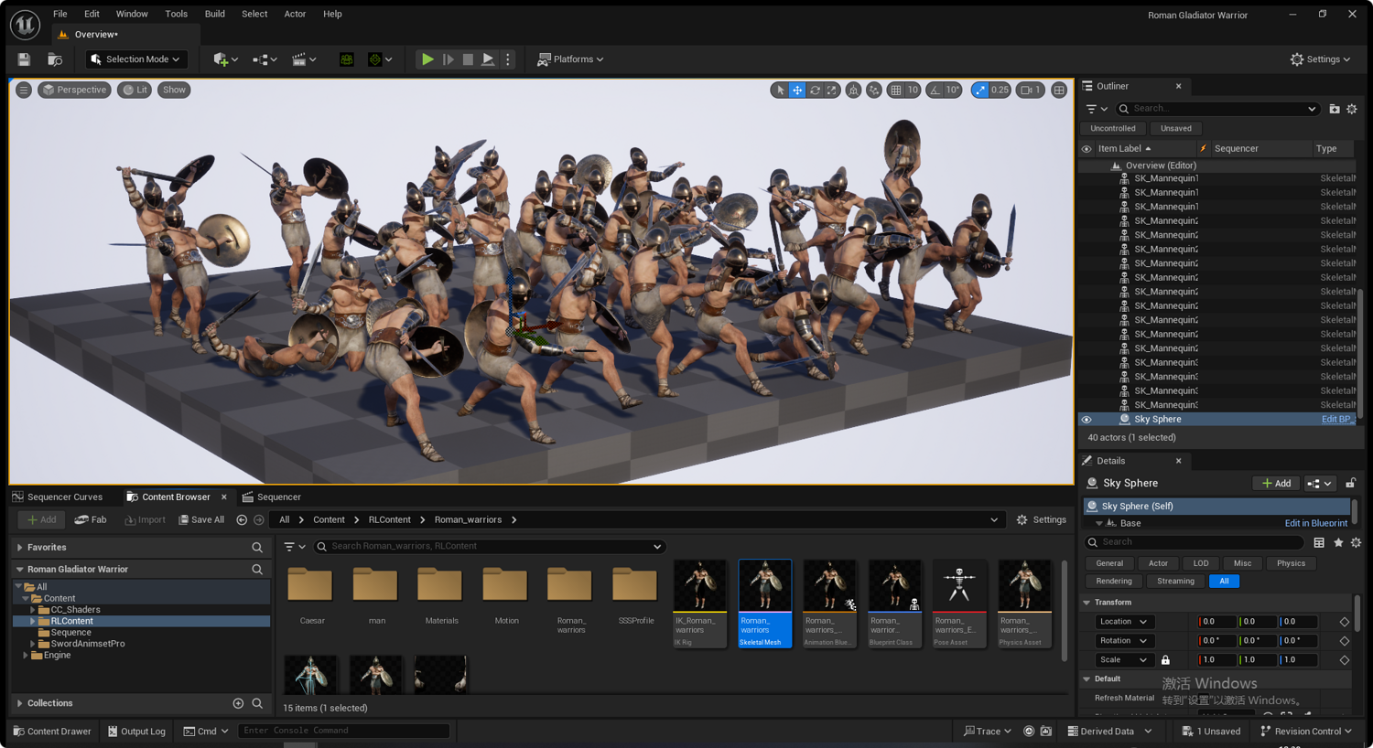Show favorite properties with the star icon
Image resolution: width=1373 pixels, height=748 pixels.
coord(1338,542)
